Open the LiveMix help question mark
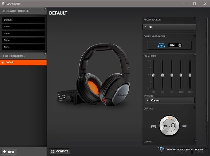Viewport: 210px width, 156px height. click(x=195, y=141)
